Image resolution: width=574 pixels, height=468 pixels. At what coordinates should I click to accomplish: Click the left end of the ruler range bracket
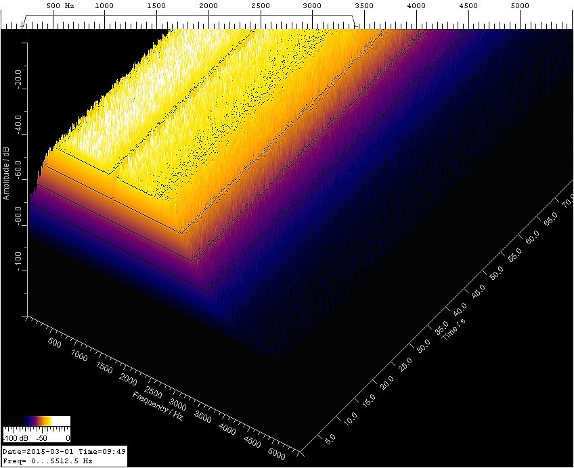[22, 22]
